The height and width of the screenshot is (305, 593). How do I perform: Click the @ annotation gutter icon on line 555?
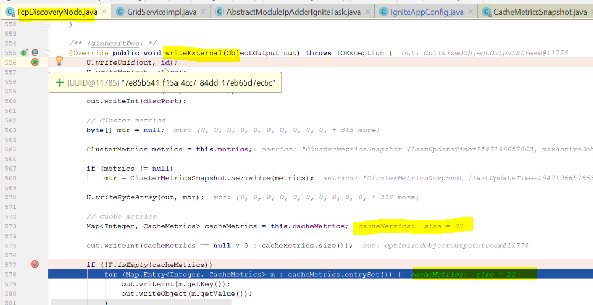point(35,52)
